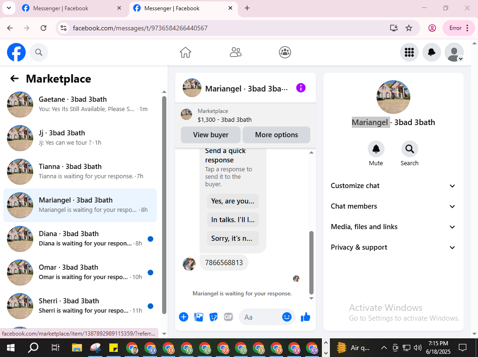Go back with browser back arrow
The width and height of the screenshot is (478, 357).
pyautogui.click(x=10, y=28)
